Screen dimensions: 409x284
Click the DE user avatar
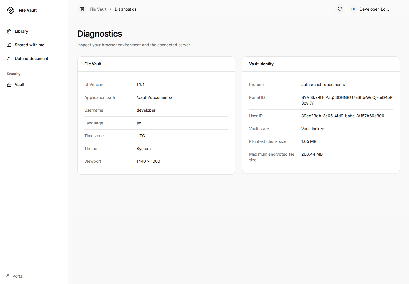tap(354, 9)
